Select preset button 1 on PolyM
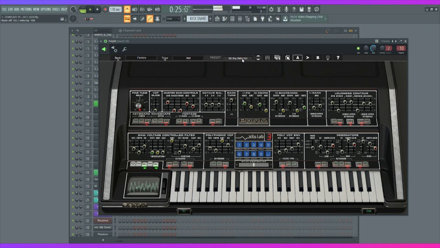440x248 pixels. coord(239,145)
